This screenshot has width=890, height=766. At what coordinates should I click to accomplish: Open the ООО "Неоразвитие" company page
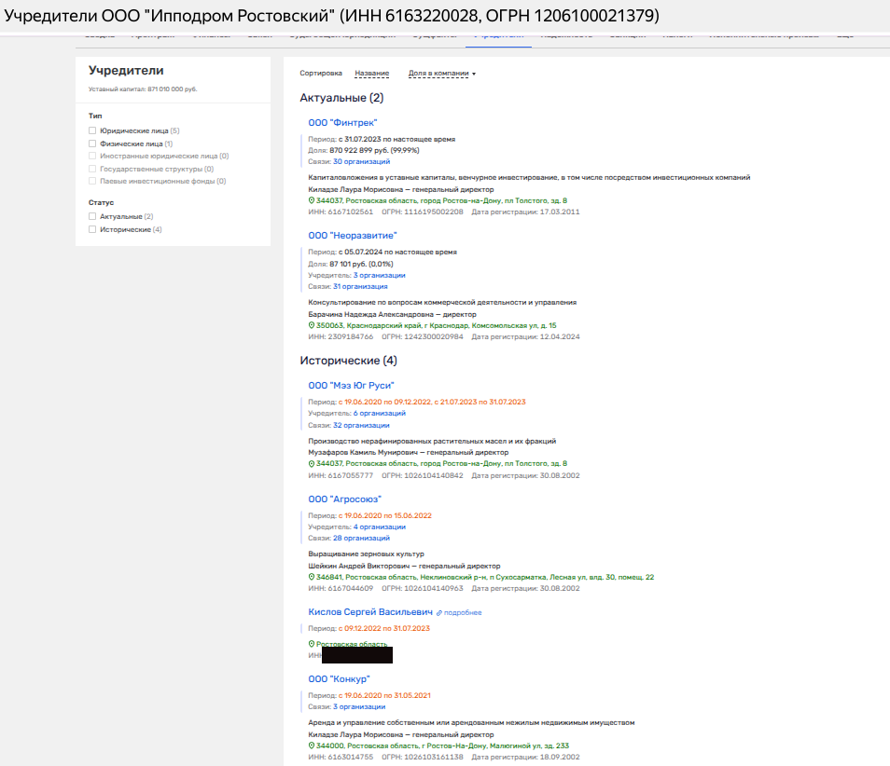(353, 236)
